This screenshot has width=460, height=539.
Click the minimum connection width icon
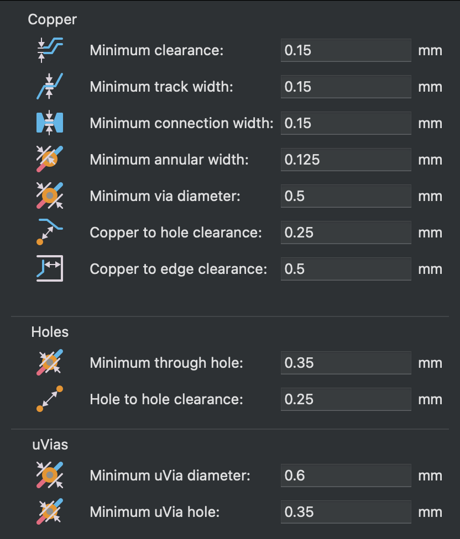click(x=49, y=123)
